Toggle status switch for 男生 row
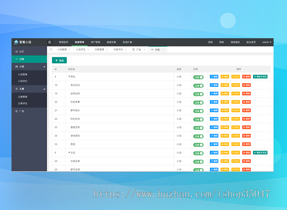Viewport: 287px width, 210px height. [x=198, y=77]
